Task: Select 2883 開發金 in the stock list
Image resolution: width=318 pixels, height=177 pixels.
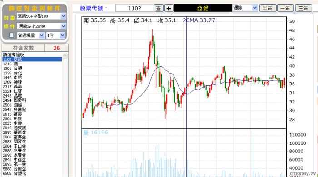Action: (x=32, y=141)
